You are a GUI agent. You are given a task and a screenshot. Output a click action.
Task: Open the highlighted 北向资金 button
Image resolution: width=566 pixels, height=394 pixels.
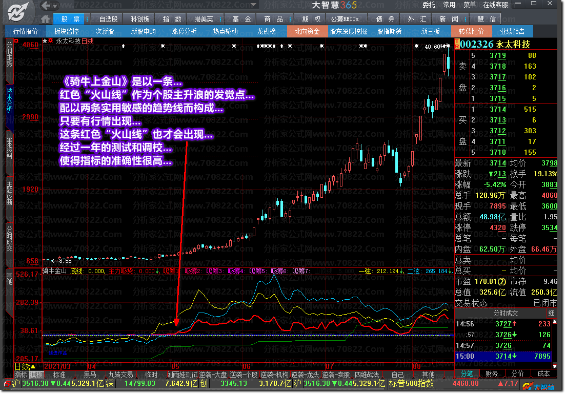click(307, 31)
